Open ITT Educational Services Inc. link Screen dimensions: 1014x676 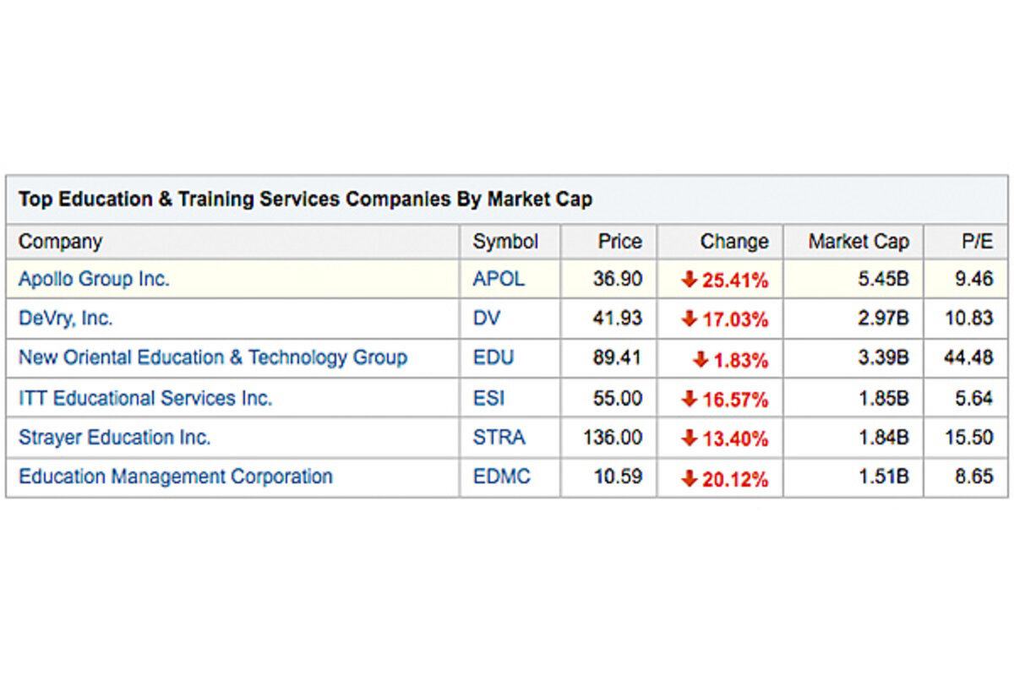145,398
